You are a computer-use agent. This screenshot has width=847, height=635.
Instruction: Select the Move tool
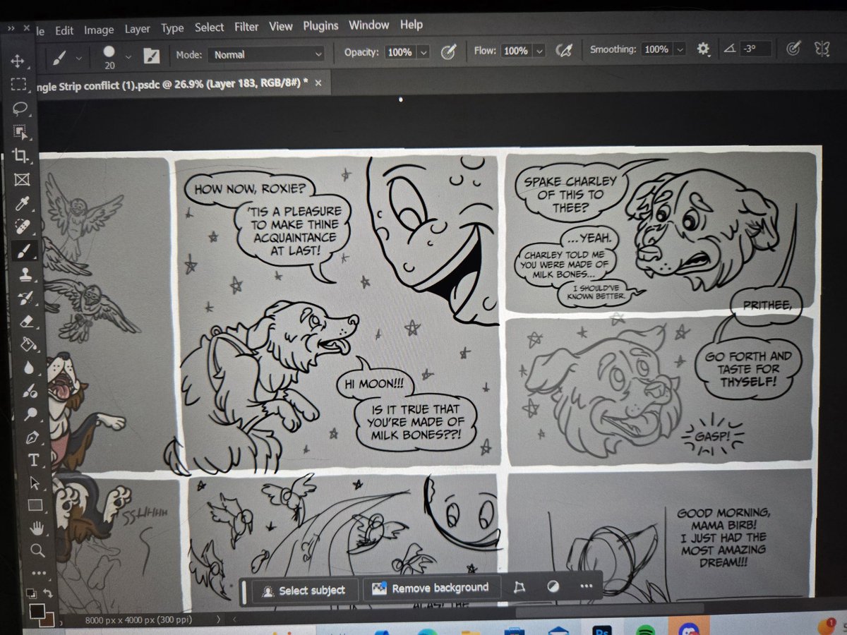click(x=18, y=61)
